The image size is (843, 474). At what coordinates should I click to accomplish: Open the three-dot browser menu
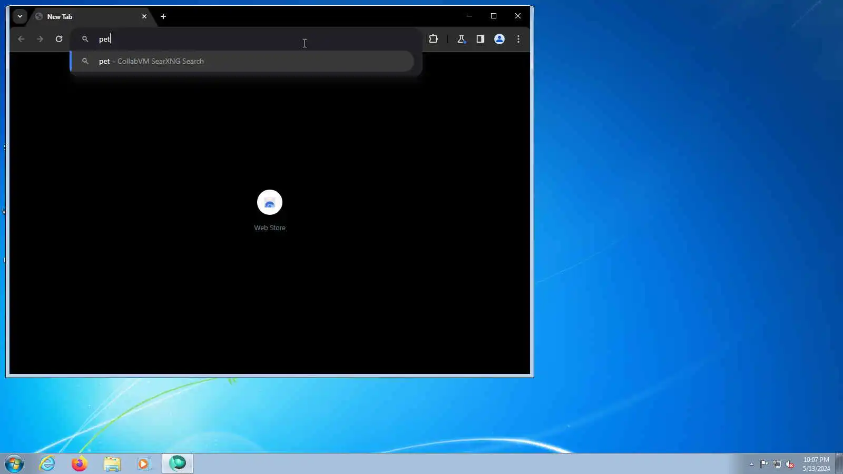[518, 39]
